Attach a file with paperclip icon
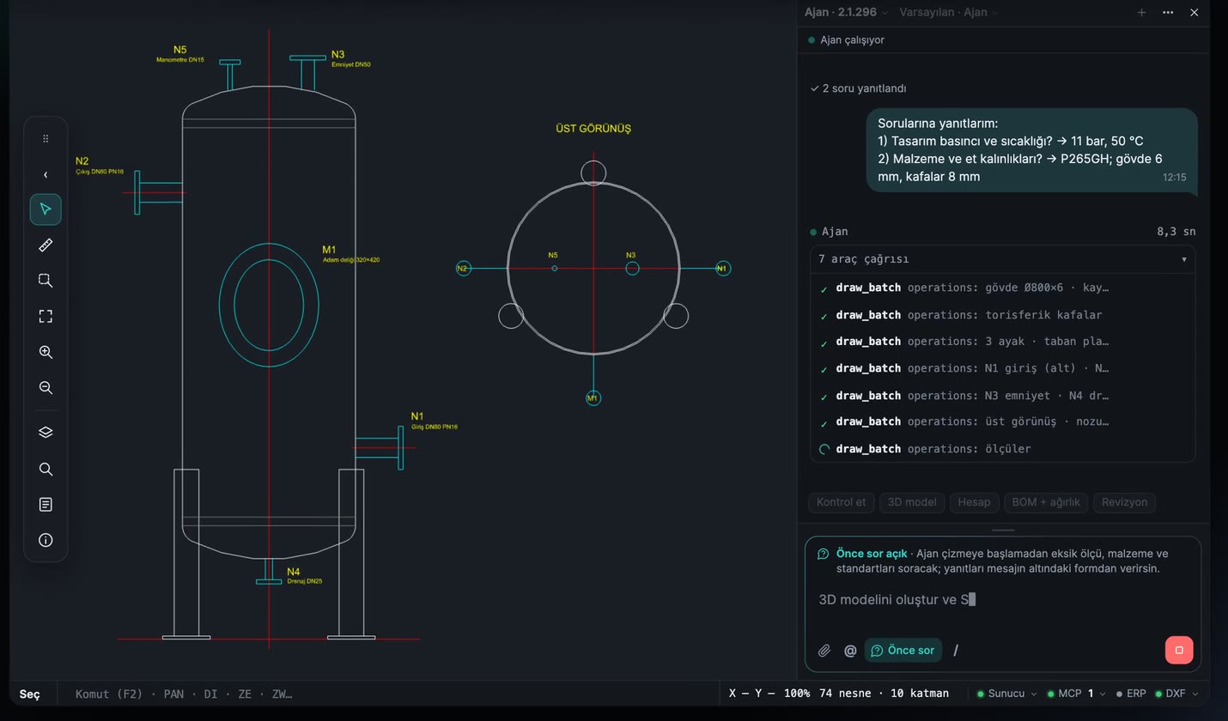This screenshot has width=1228, height=721. (824, 651)
